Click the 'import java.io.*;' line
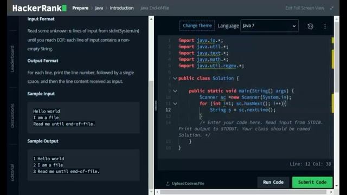The width and height of the screenshot is (347, 195). [x=201, y=41]
